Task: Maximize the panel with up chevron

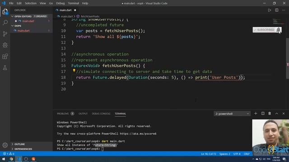Action: 277,113
